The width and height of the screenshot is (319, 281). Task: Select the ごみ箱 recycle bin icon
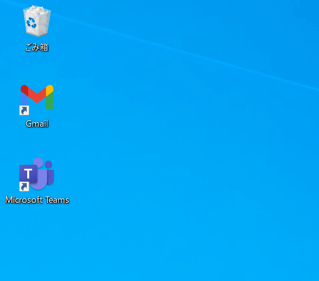(37, 21)
